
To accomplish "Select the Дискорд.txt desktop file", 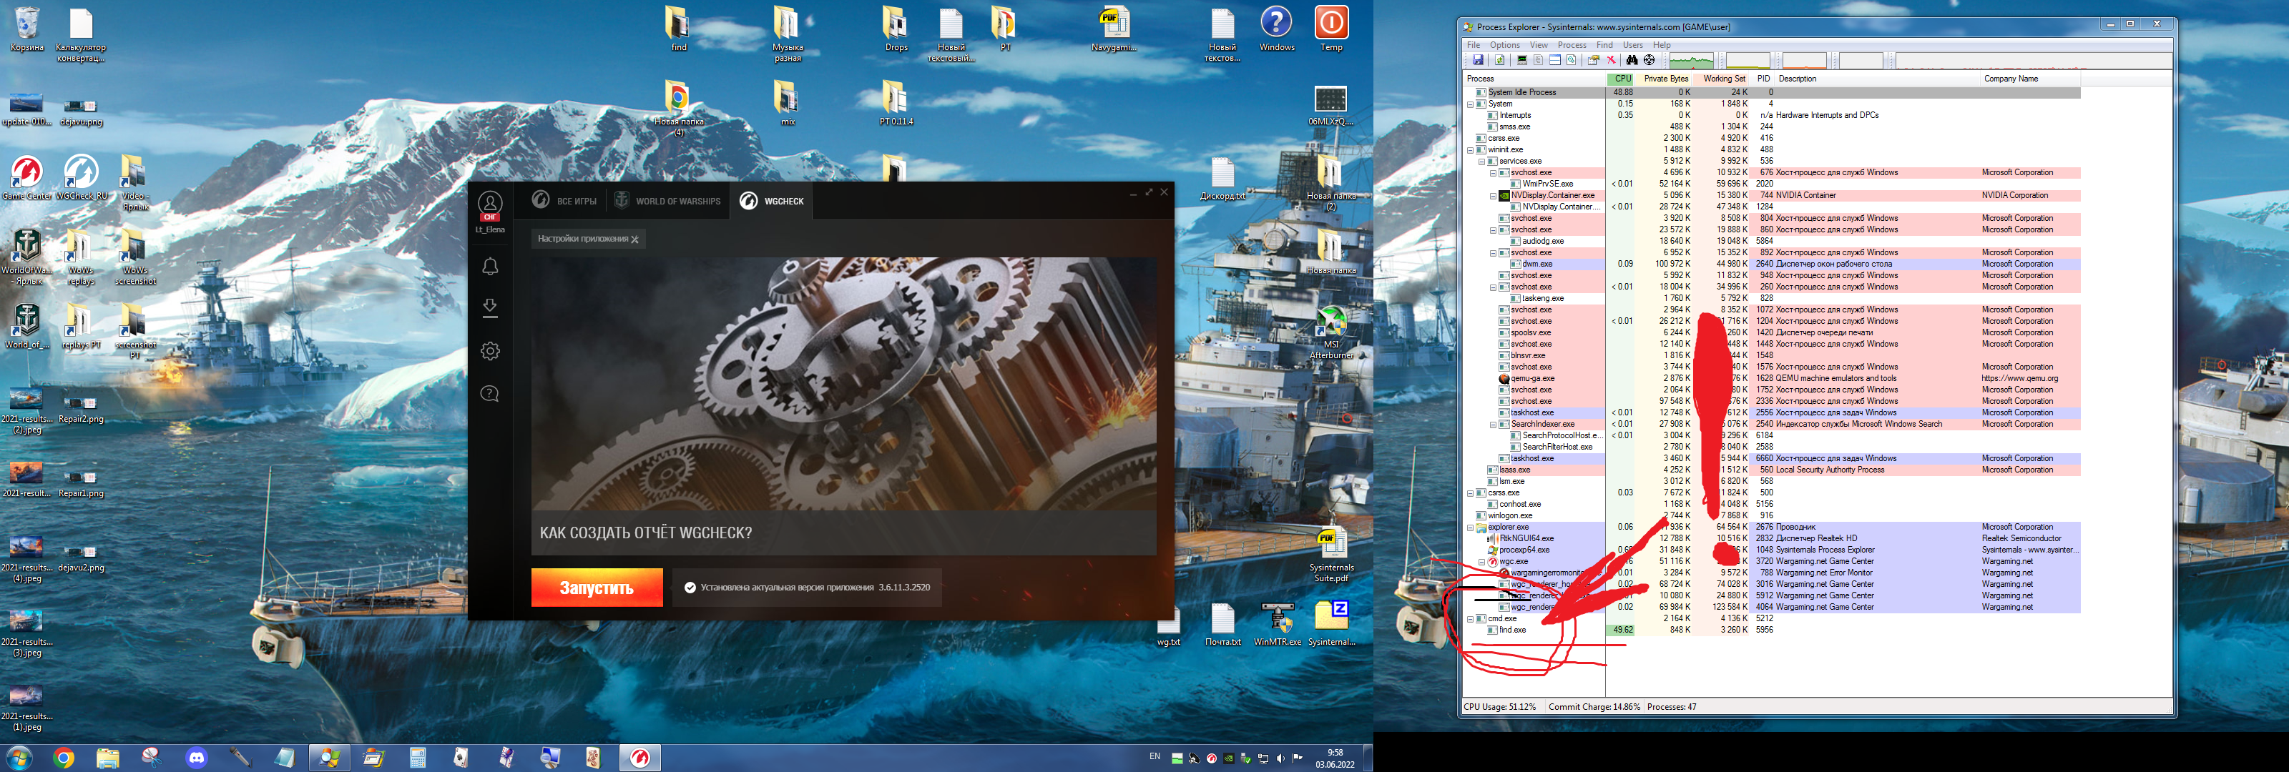I will 1222,179.
